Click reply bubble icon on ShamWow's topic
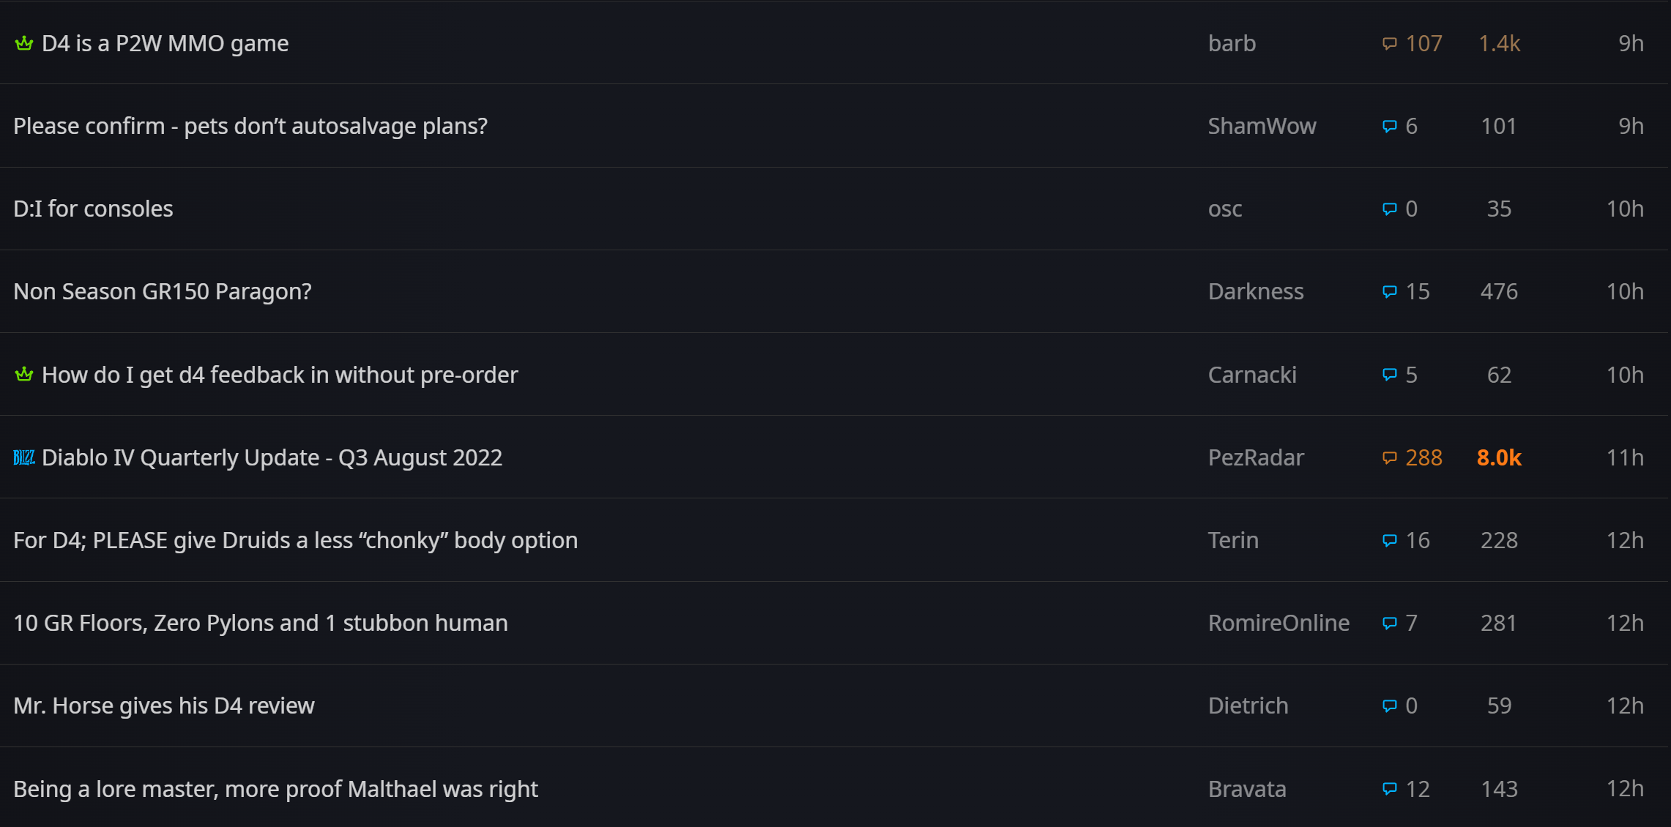This screenshot has height=827, width=1671. click(x=1389, y=127)
